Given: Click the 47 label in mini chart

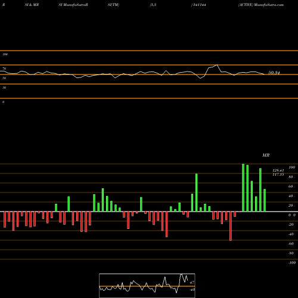Looking at the screenshot, I should [x=192, y=283].
